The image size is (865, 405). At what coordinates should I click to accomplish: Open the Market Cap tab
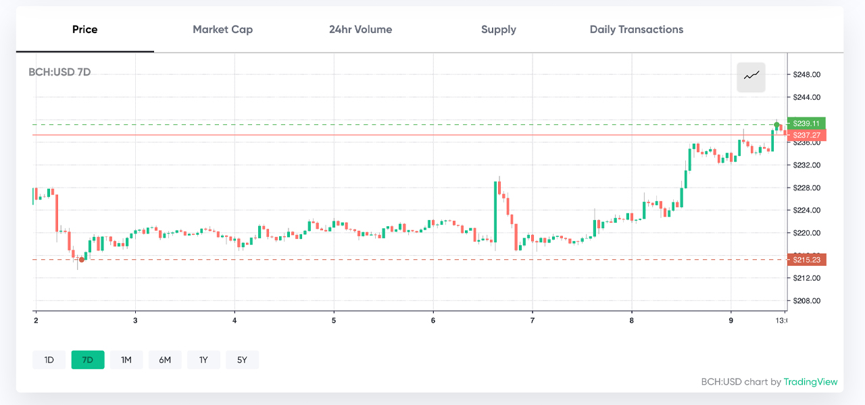click(x=222, y=30)
